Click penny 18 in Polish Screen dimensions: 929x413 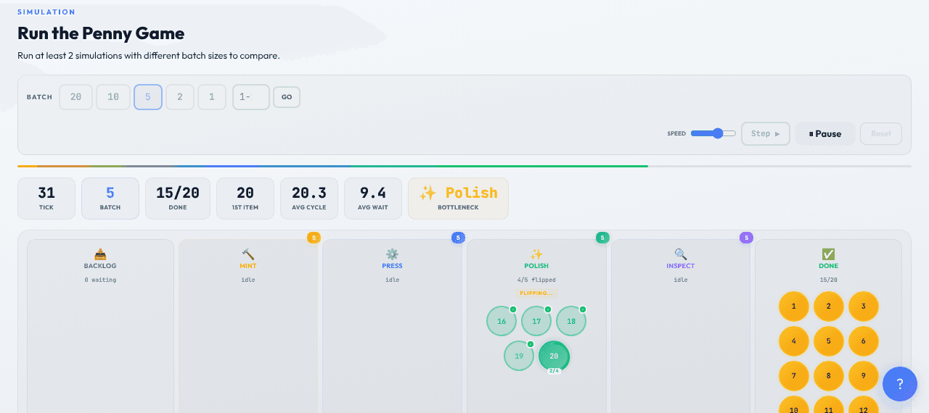(571, 321)
